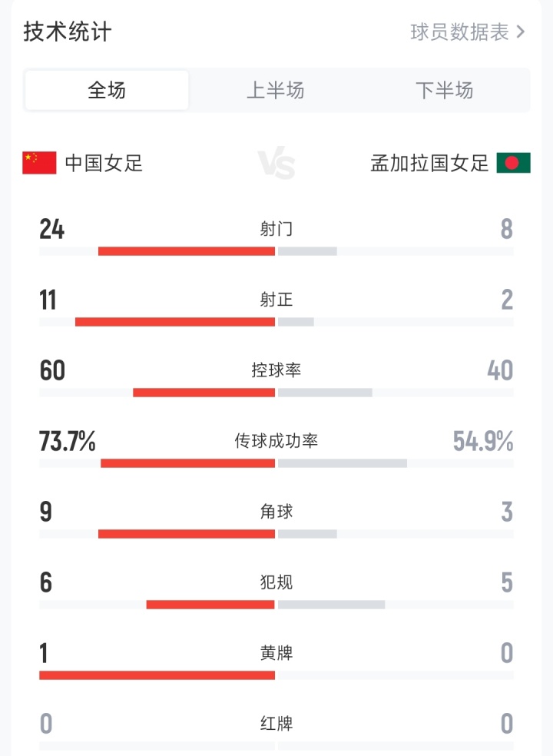Viewport: 553px width, 756px height.
Task: Click the 黄牌 (yellow cards) stat label
Action: coord(276,652)
